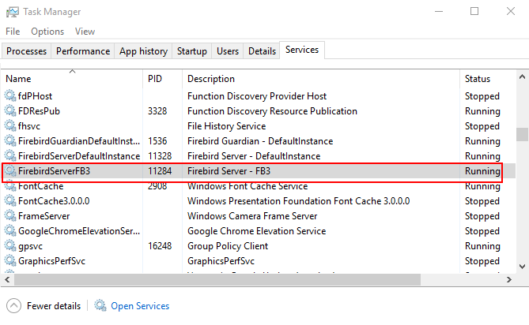Viewport: 529px width, 325px height.
Task: Click PID 11284 cell
Action: [x=160, y=171]
